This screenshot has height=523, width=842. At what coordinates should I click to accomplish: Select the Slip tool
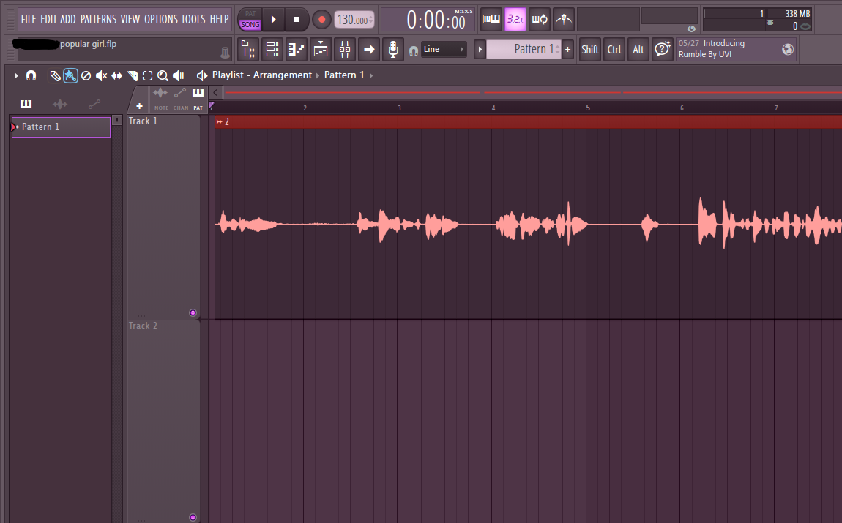click(x=116, y=75)
